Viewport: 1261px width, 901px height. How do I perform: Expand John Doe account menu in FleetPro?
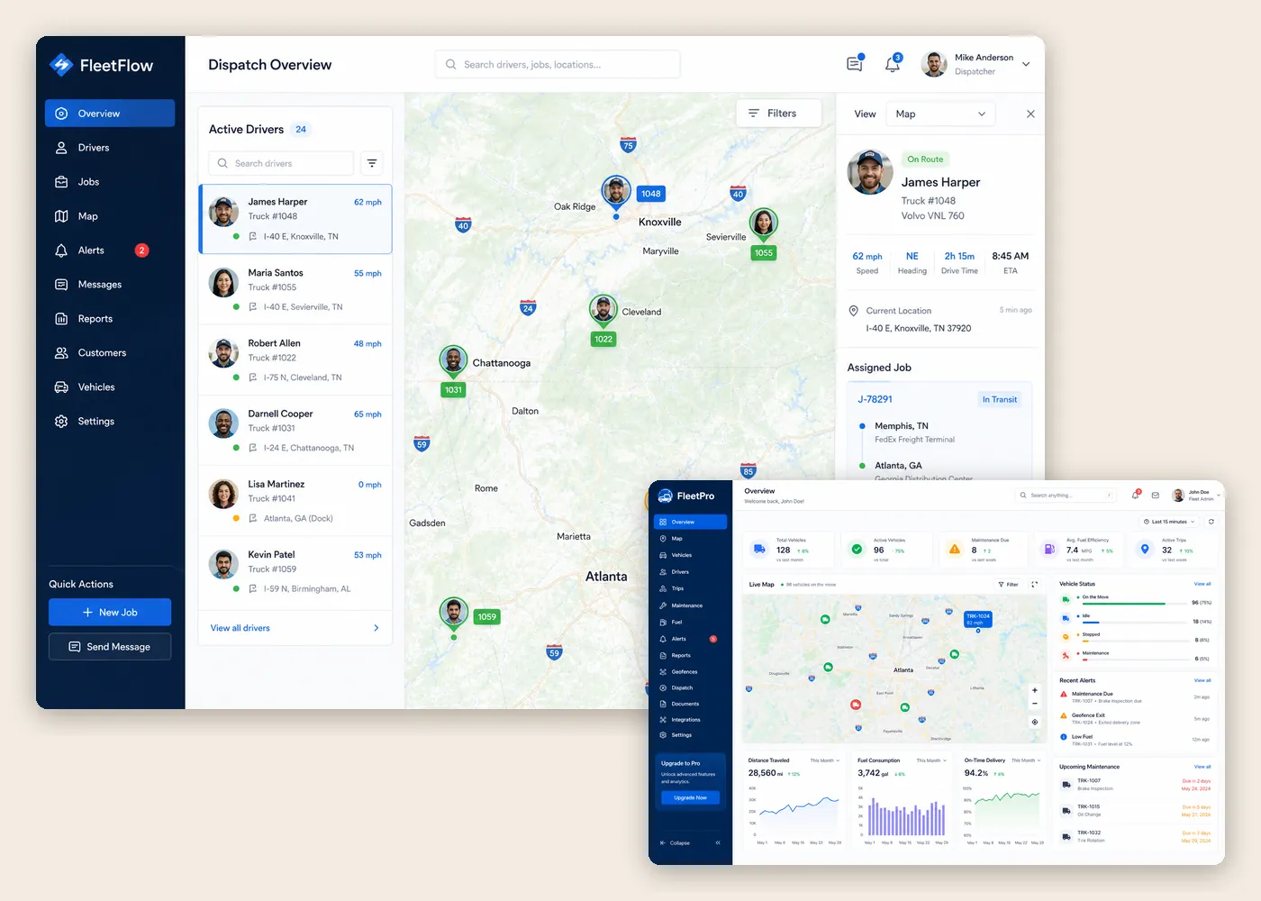1219,495
